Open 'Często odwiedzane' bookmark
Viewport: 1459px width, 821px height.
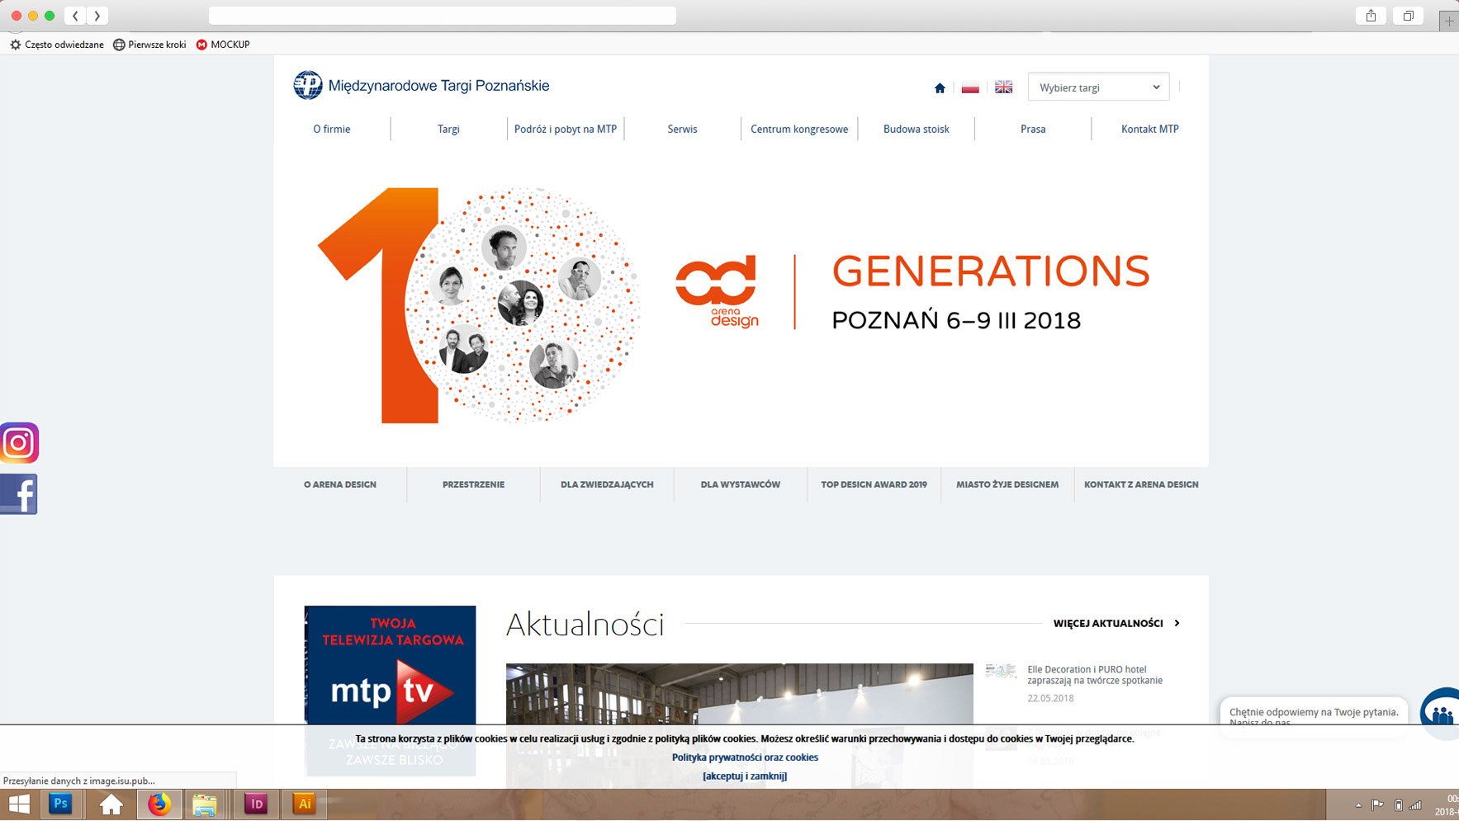pyautogui.click(x=57, y=45)
